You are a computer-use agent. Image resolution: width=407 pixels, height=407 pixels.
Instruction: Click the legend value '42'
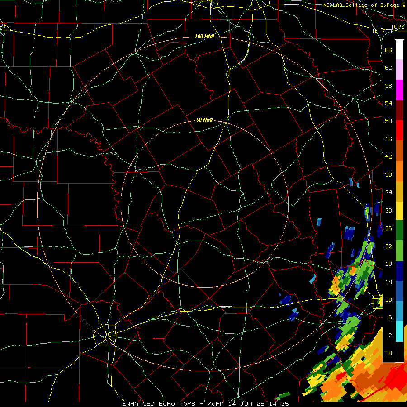click(388, 157)
